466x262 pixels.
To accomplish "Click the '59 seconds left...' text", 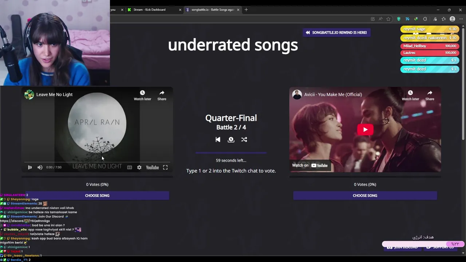I will [231, 160].
